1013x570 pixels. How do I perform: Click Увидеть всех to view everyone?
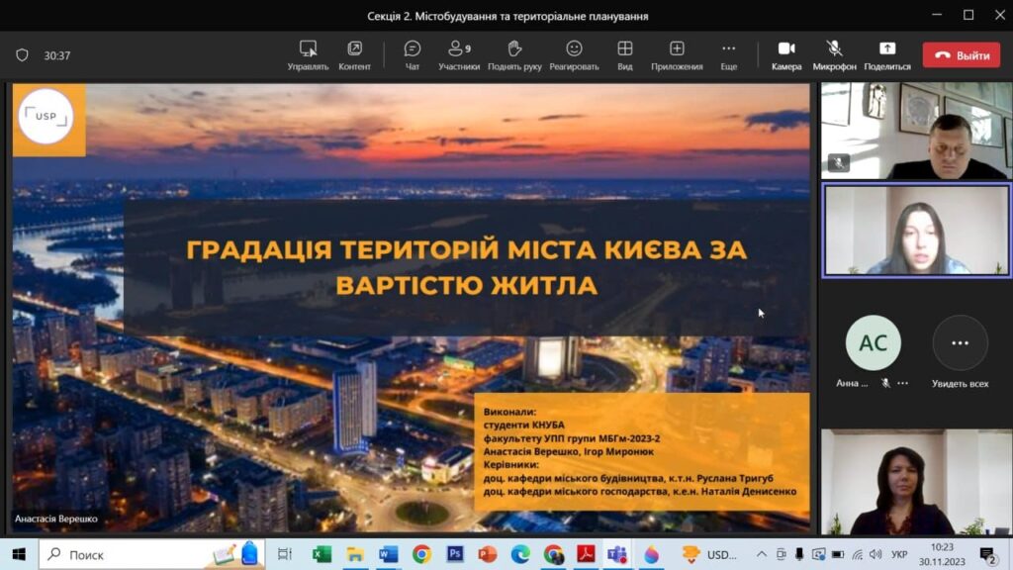coord(960,352)
